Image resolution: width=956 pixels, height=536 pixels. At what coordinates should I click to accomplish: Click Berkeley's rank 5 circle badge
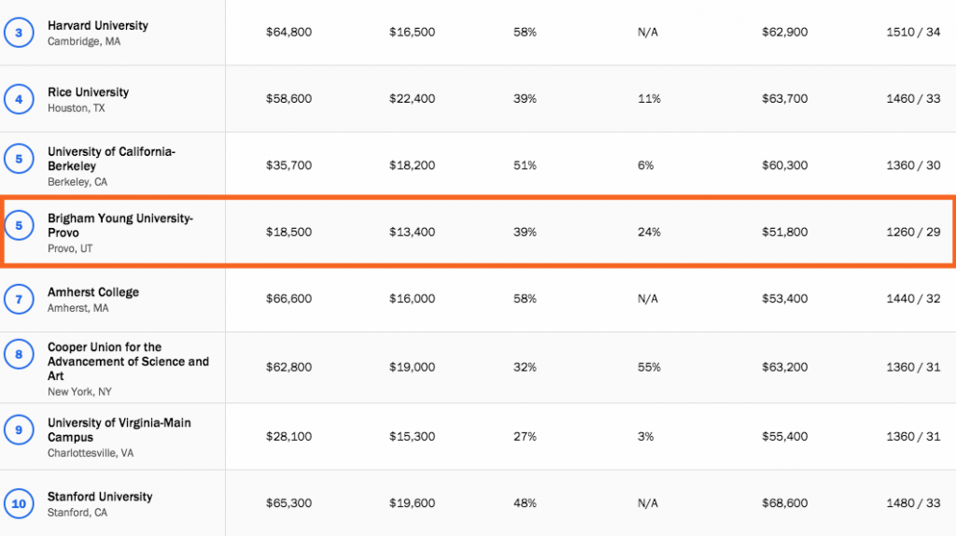(x=19, y=159)
